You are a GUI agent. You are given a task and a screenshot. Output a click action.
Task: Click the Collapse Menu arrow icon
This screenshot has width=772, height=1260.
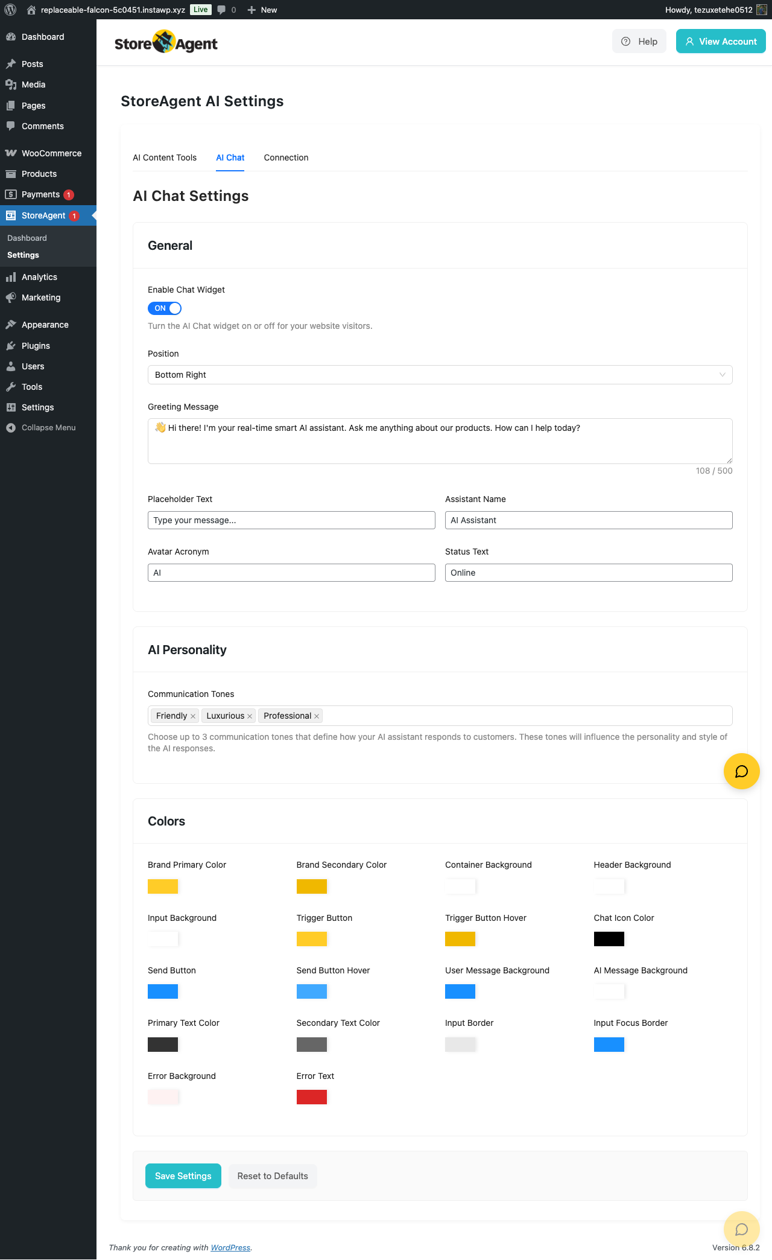11,428
